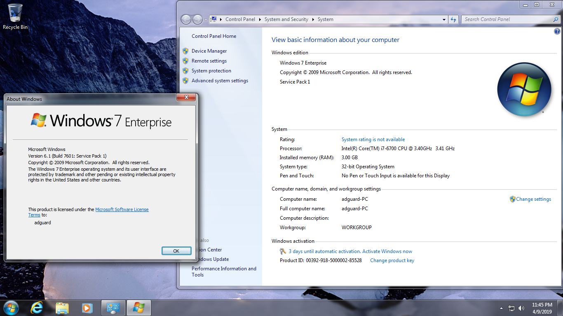Click shield icon beside System protection
Image resolution: width=563 pixels, height=316 pixels.
(185, 71)
